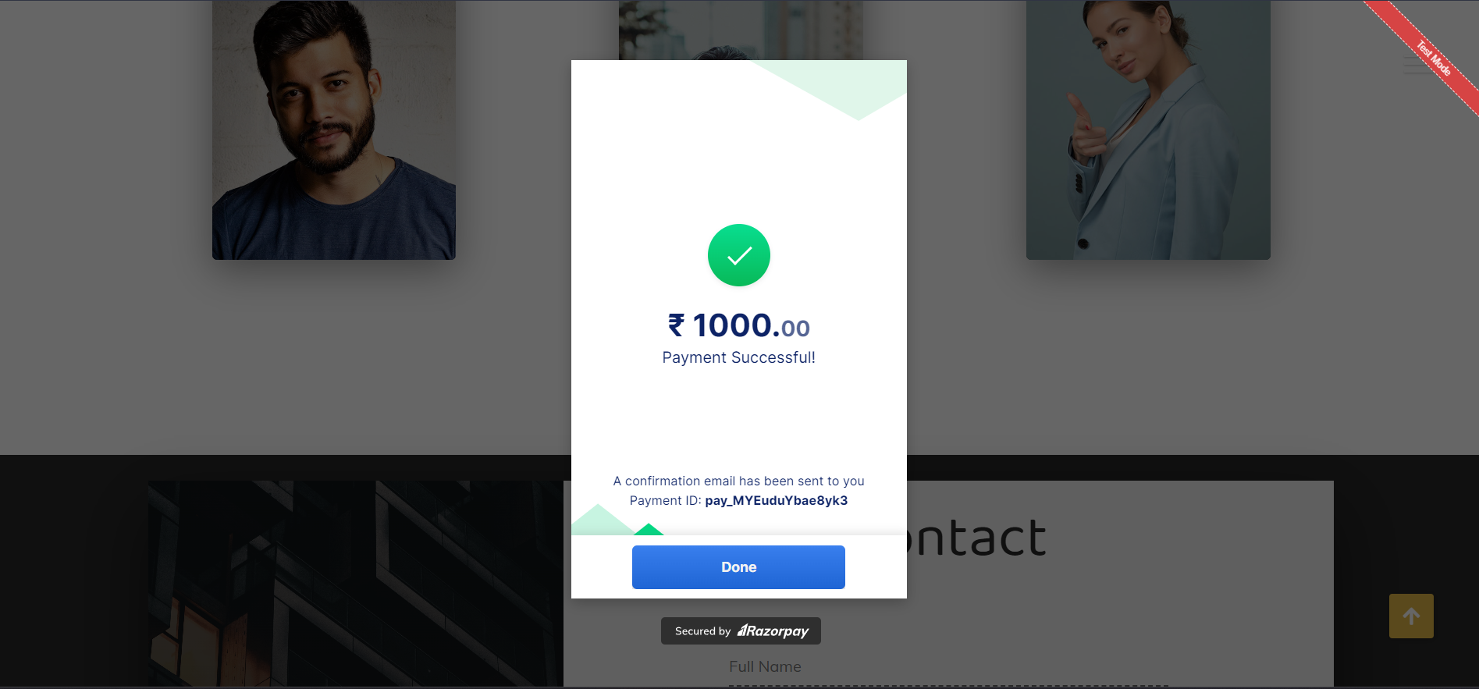Select the woman in blazer photo

[x=1148, y=130]
